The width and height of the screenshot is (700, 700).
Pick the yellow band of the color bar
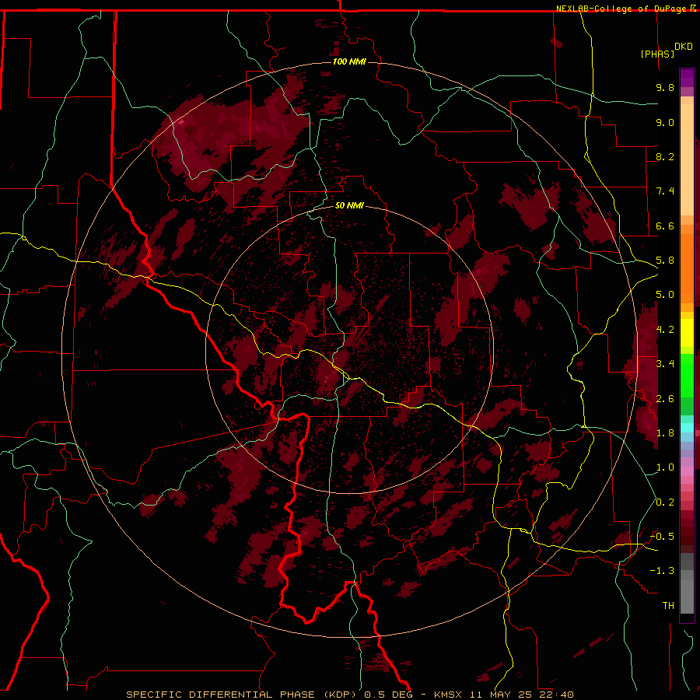coord(687,333)
